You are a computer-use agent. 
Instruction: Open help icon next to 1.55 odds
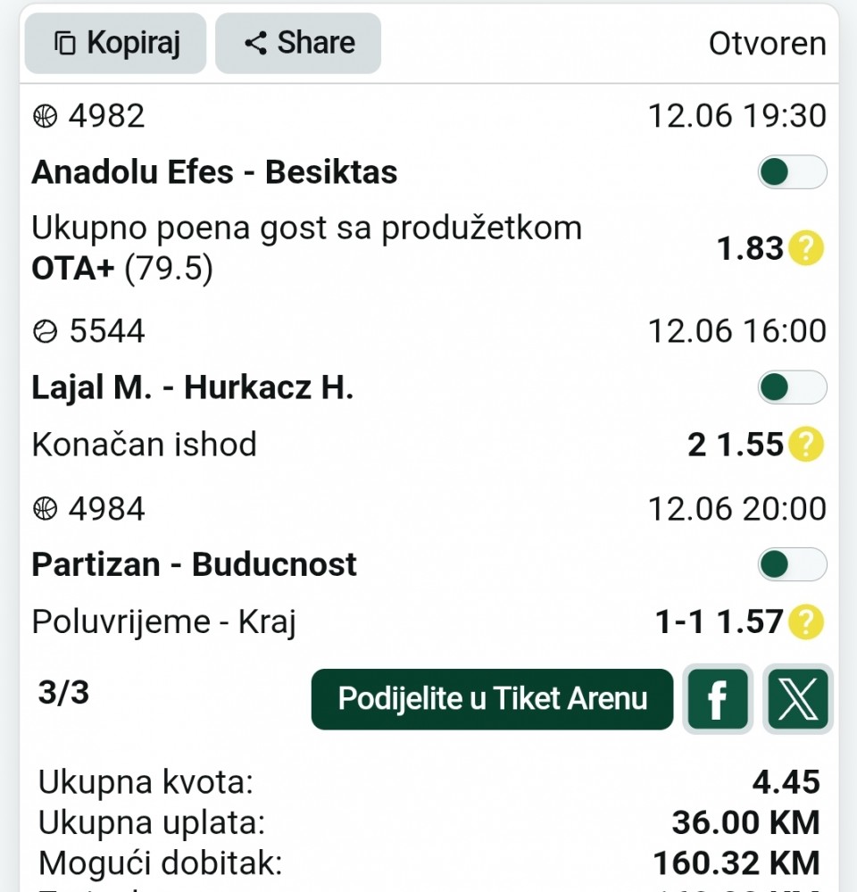pos(806,444)
